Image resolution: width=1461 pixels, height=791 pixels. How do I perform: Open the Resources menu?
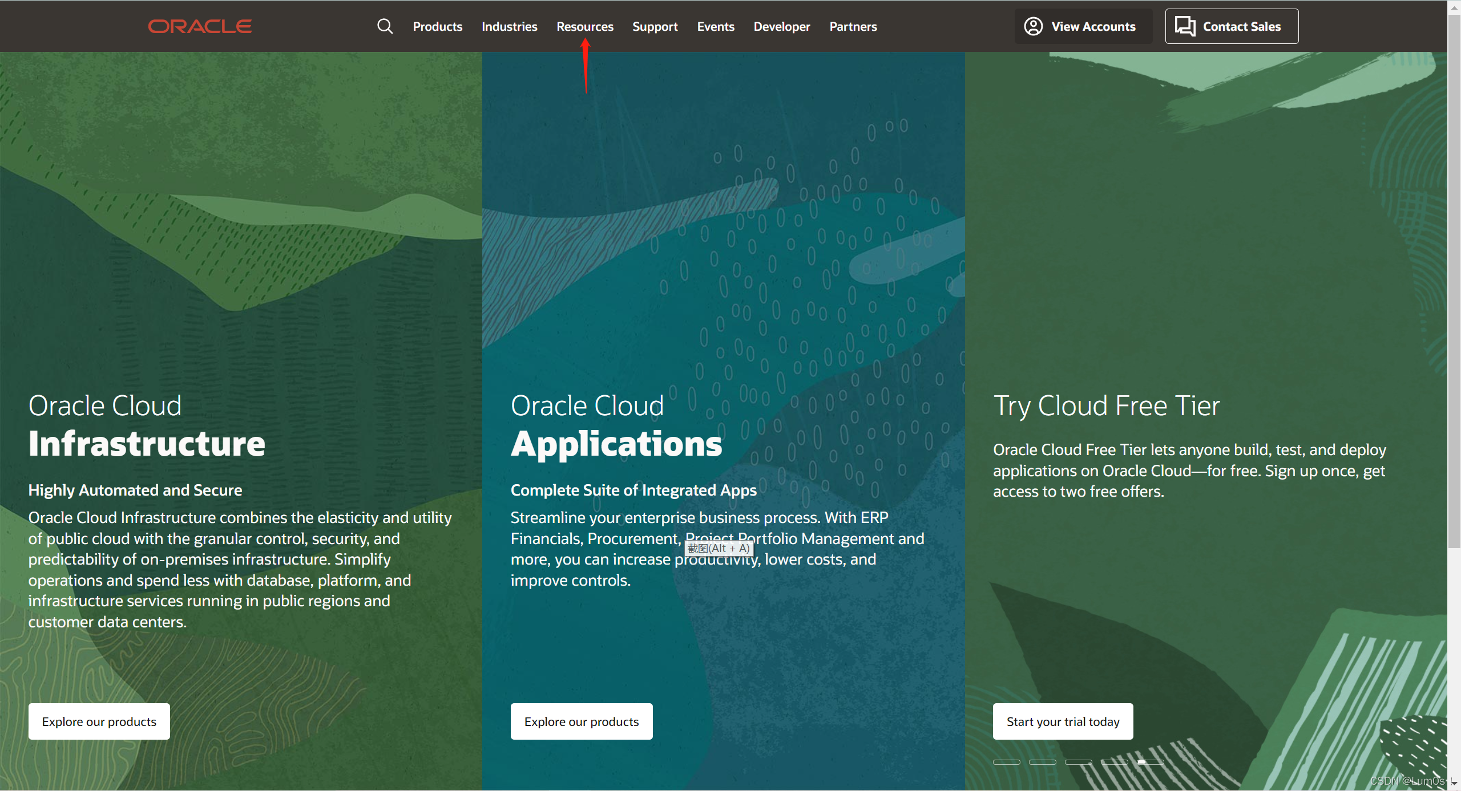point(584,26)
